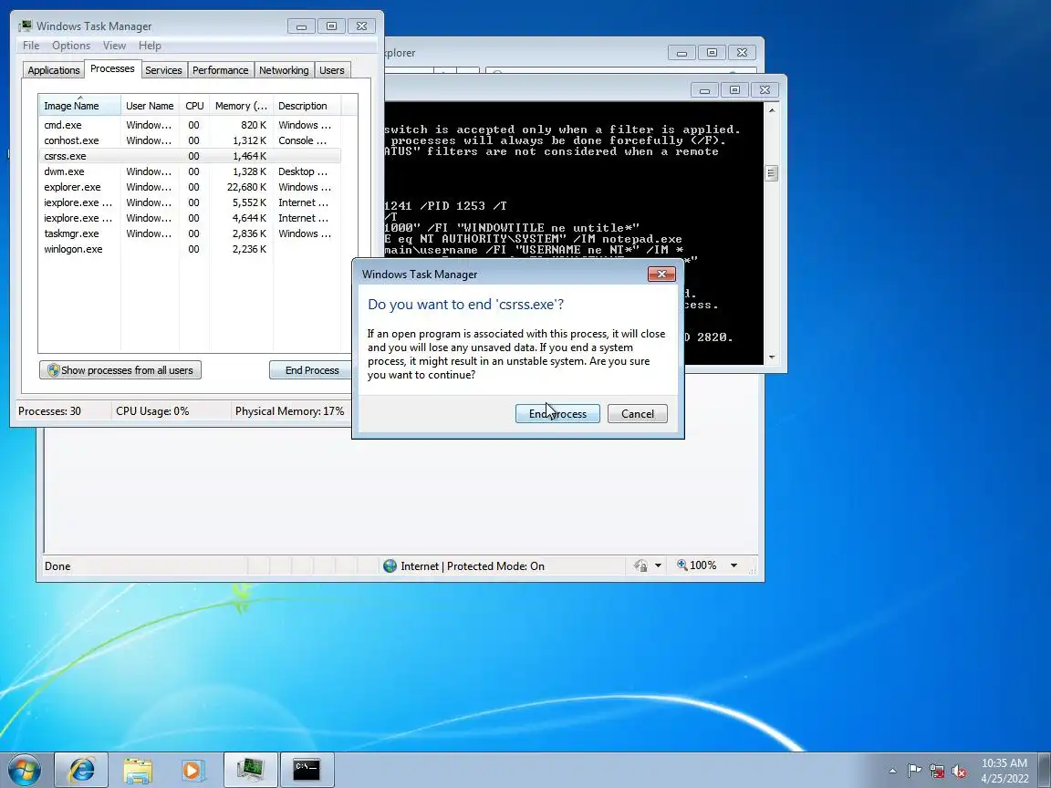Sort processes by Memory column
Screen dimensions: 1051x788
pos(241,105)
